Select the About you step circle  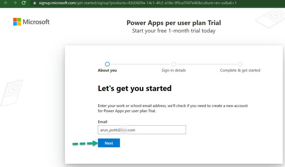click(107, 64)
